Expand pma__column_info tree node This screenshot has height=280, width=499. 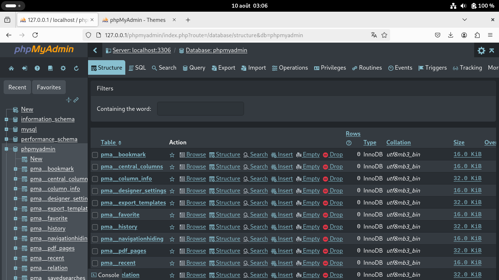(15, 189)
